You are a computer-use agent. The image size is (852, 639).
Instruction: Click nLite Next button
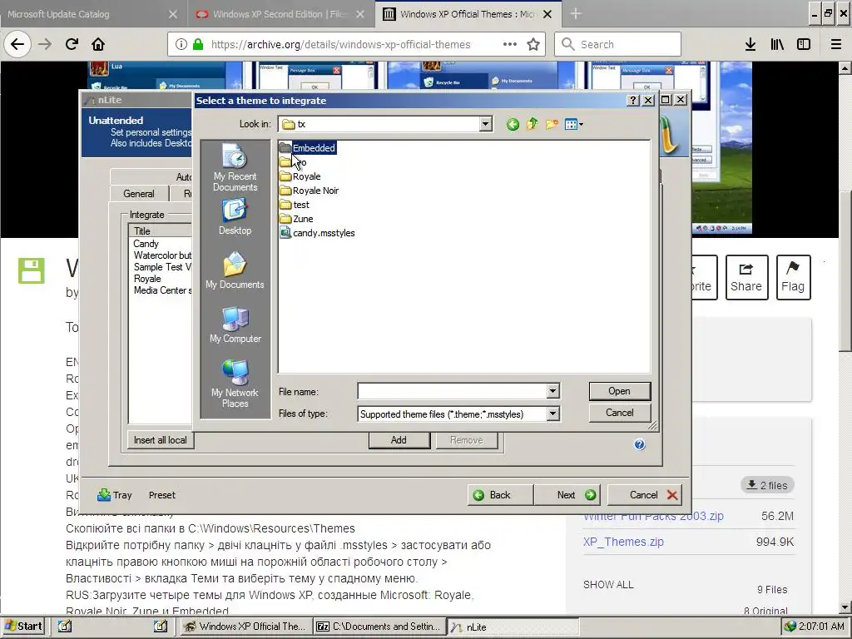pos(567,494)
